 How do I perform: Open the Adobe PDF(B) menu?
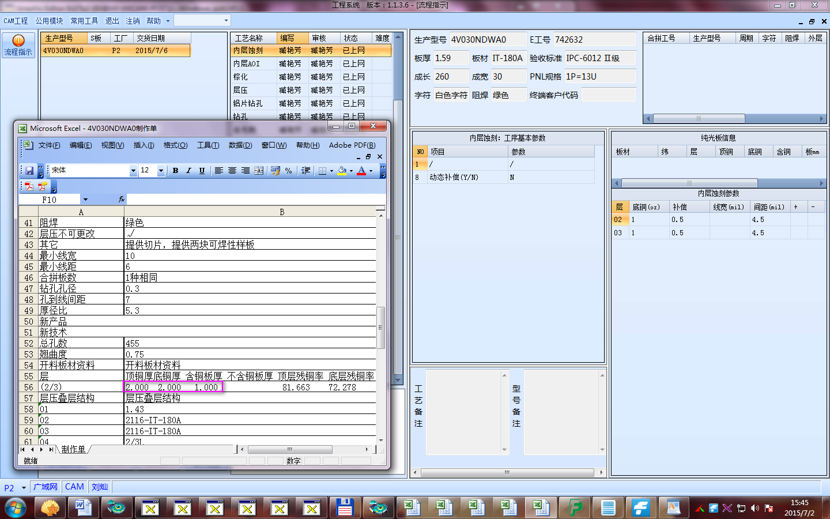click(x=352, y=145)
